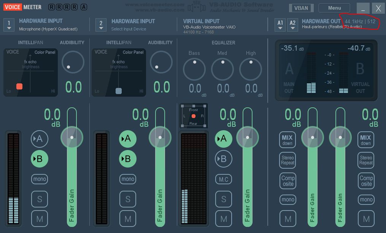Image resolution: width=386 pixels, height=233 pixels.
Task: Open the A1 hardware output selector
Action: (280, 25)
